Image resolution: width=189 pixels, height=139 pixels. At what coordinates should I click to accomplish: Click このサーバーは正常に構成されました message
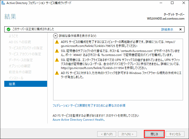click(33, 29)
